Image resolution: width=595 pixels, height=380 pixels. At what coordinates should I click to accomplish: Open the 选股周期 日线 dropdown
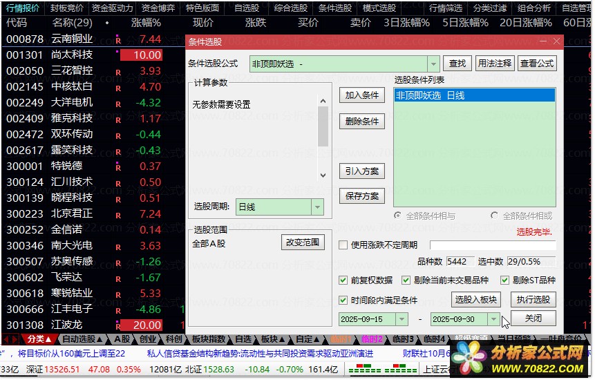coord(317,207)
